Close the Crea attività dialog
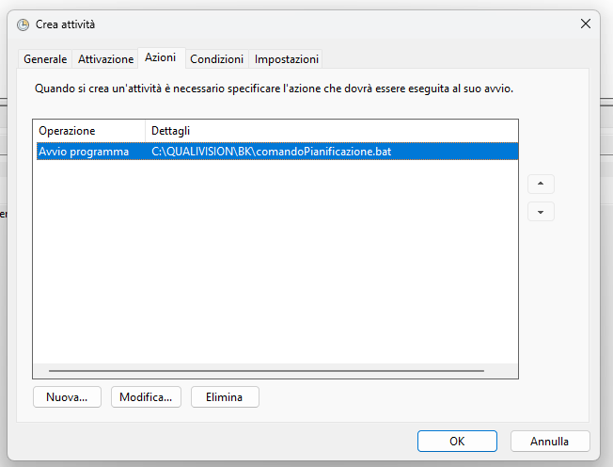This screenshot has height=467, width=613. (x=585, y=24)
